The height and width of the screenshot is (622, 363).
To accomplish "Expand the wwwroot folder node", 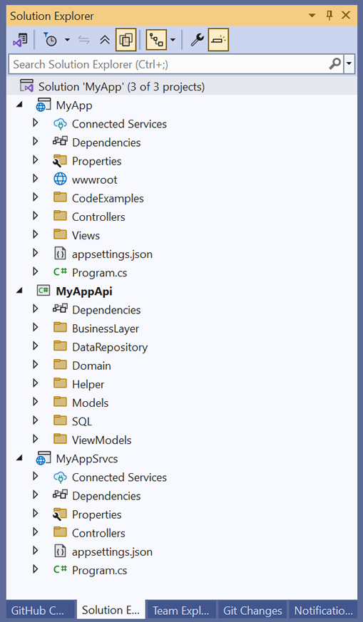I will [36, 179].
